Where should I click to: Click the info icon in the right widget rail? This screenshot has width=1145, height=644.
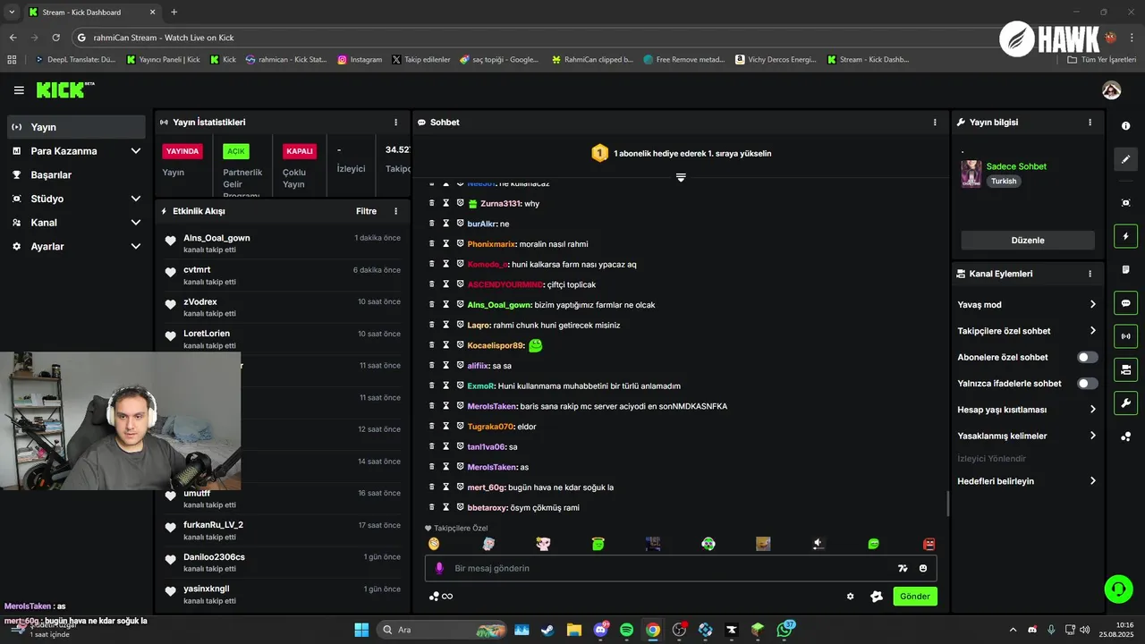(x=1125, y=126)
